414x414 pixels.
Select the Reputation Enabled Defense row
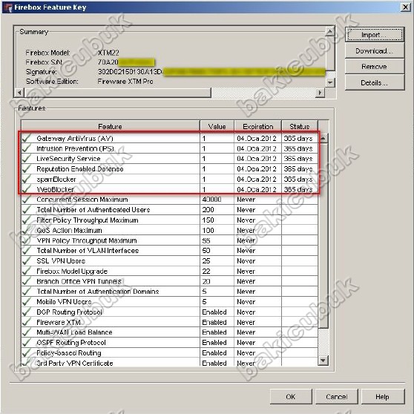click(169, 169)
